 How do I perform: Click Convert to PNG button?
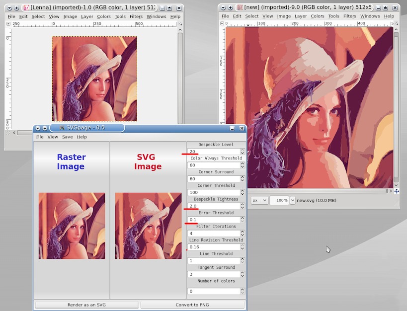(x=192, y=305)
